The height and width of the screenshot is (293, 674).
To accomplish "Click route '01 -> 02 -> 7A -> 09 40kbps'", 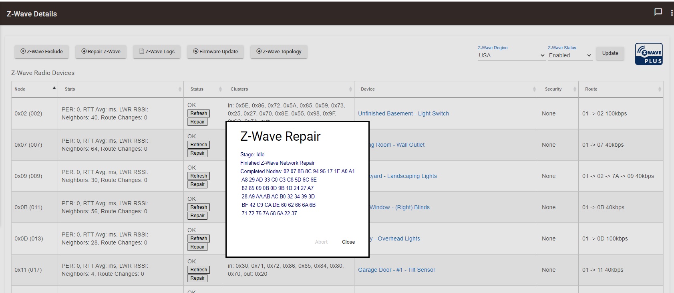I will click(x=618, y=176).
